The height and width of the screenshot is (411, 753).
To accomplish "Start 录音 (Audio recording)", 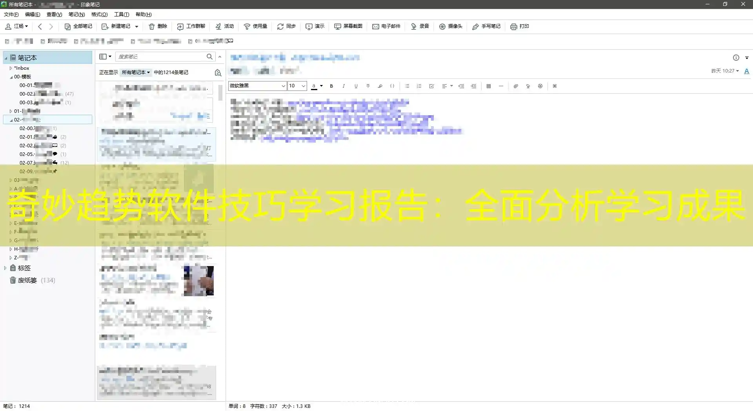I will click(x=420, y=26).
